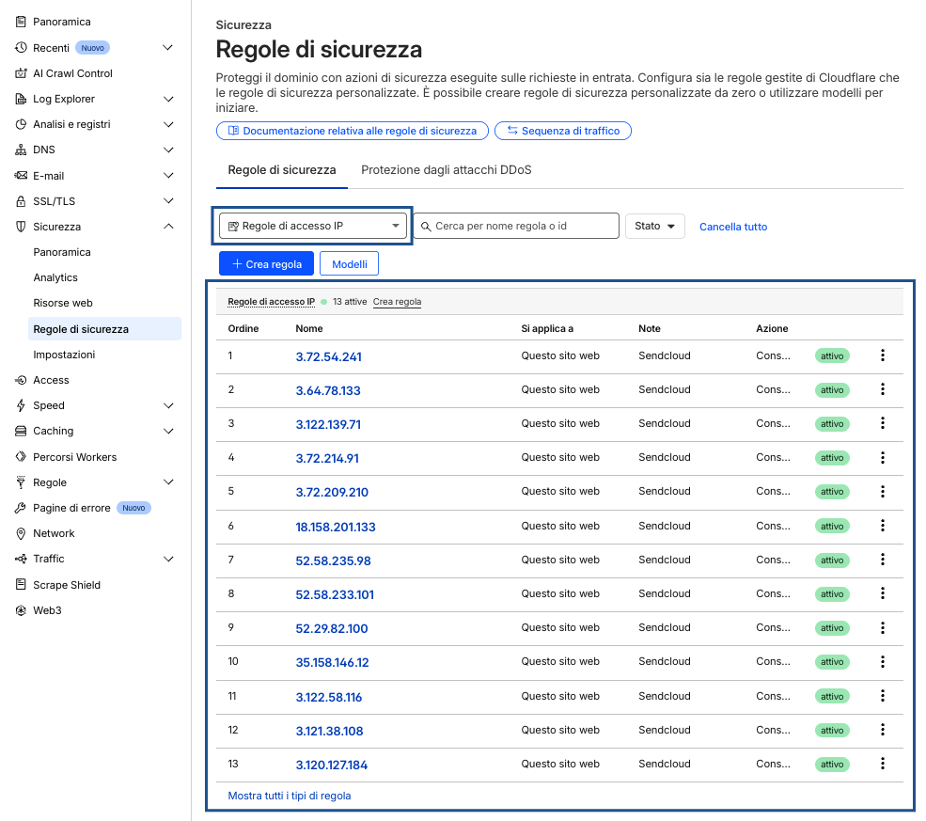Click attivo badge for rule 3.72.209.210

click(832, 492)
